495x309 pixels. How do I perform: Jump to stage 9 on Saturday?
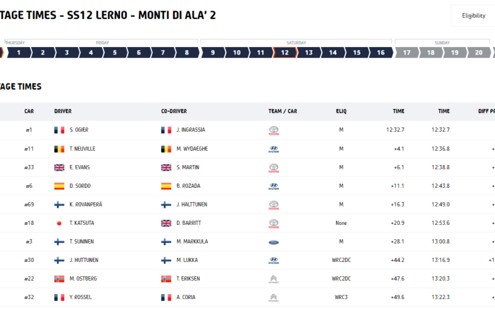pyautogui.click(x=213, y=53)
